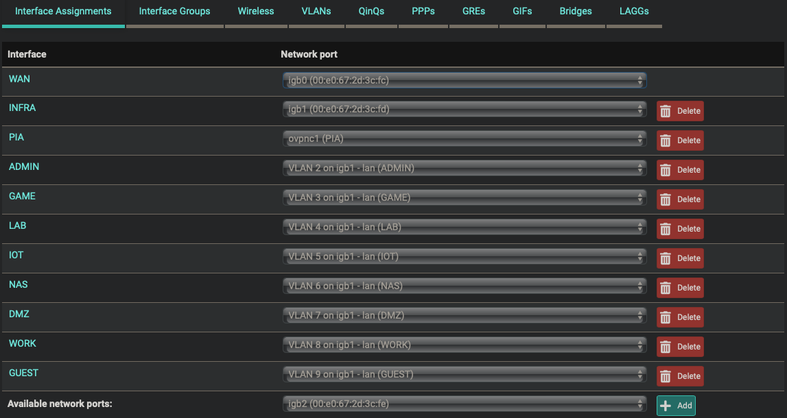Open the available network ports dropdown showing igb2
This screenshot has height=418, width=787.
pyautogui.click(x=464, y=405)
